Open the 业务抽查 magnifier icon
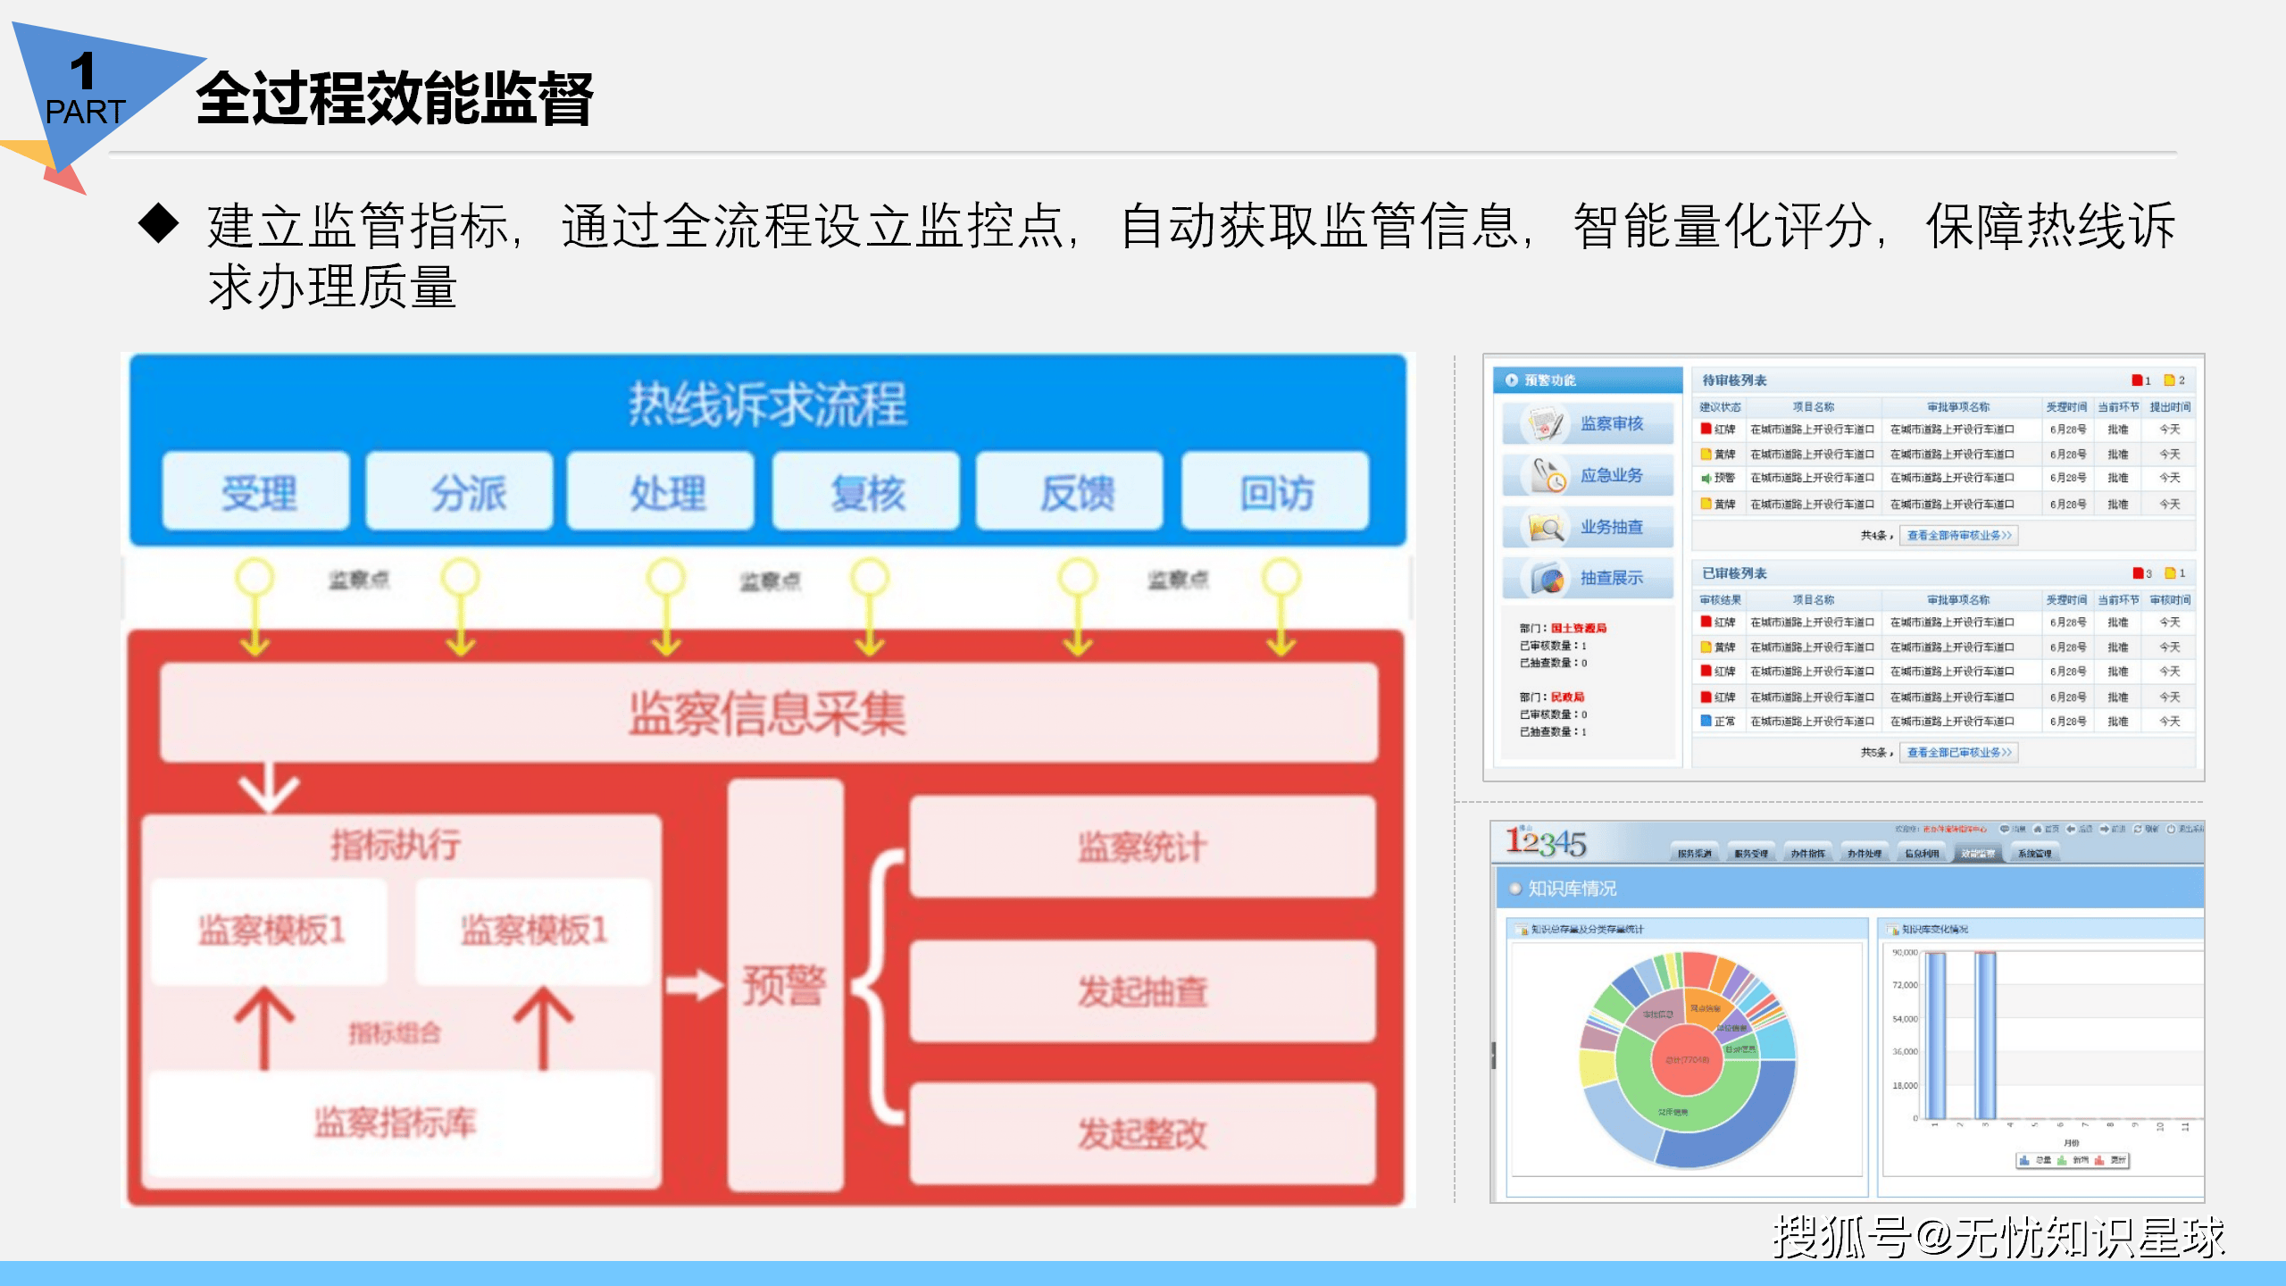 (x=1547, y=527)
